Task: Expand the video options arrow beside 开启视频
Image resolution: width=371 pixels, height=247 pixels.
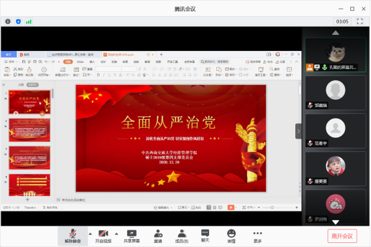Action: [x=117, y=234]
